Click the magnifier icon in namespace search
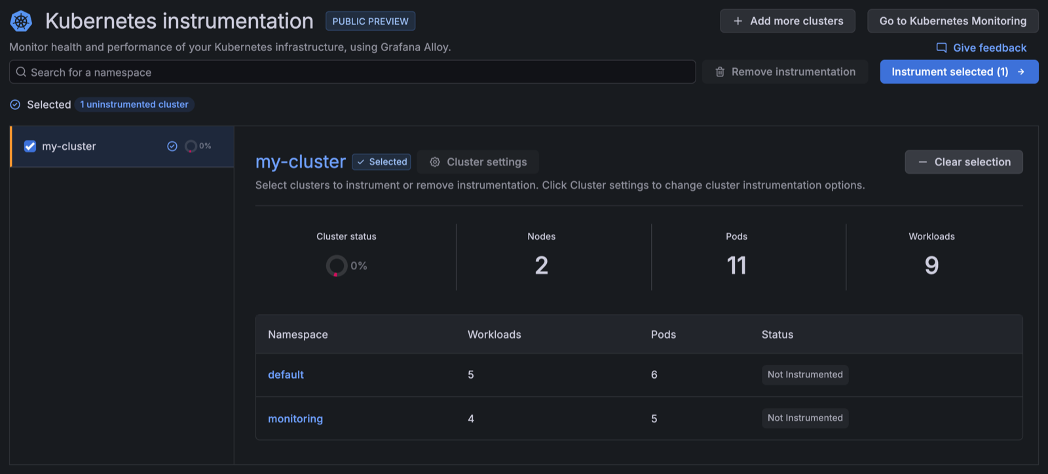Screen dimensions: 1048x474 click(x=21, y=72)
